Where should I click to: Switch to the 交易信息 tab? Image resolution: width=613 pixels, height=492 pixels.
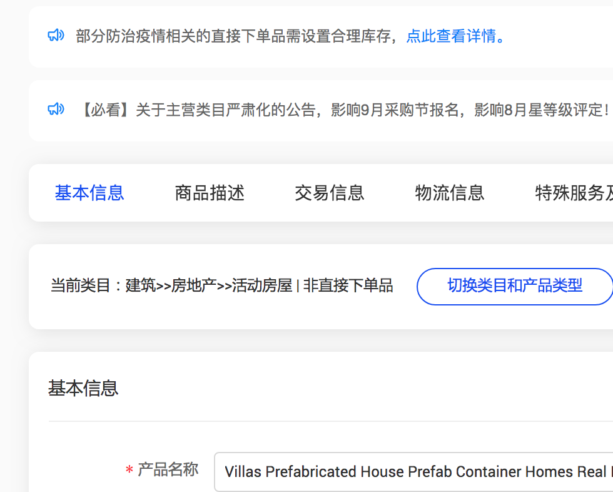pyautogui.click(x=330, y=193)
